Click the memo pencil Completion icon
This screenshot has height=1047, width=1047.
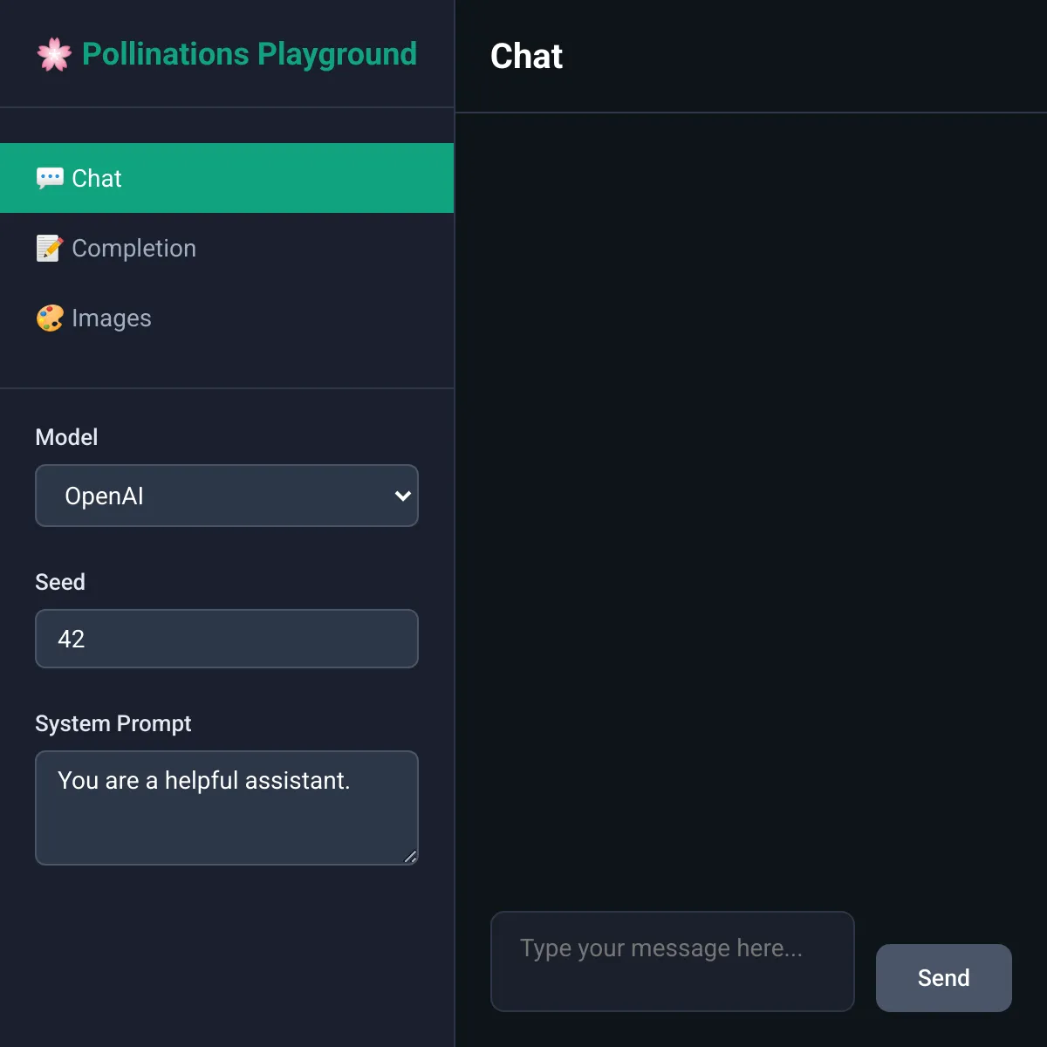click(x=50, y=248)
